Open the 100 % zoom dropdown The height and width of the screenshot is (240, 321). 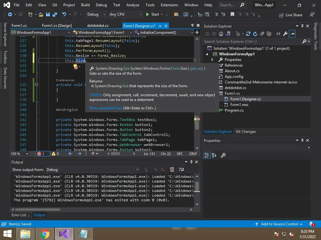(19, 154)
